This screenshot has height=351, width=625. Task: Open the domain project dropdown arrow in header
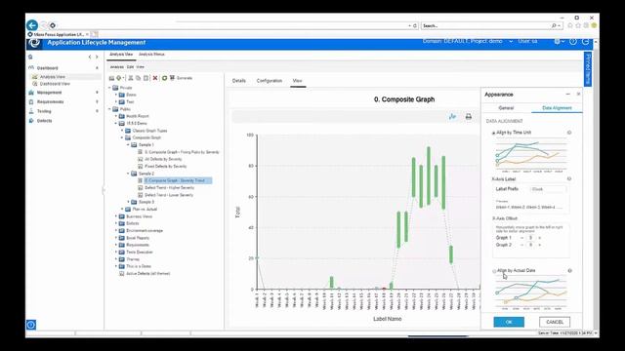pyautogui.click(x=511, y=41)
